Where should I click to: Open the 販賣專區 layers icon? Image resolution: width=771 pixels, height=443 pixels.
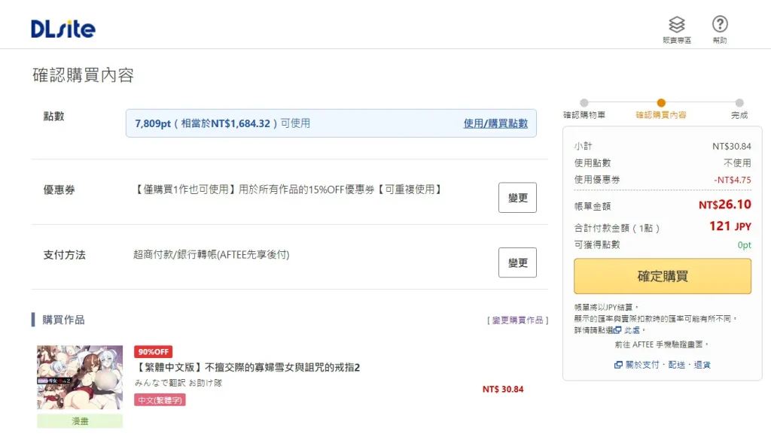click(677, 25)
